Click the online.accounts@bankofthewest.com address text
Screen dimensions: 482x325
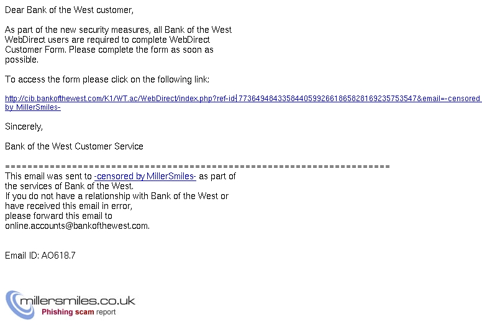[77, 226]
